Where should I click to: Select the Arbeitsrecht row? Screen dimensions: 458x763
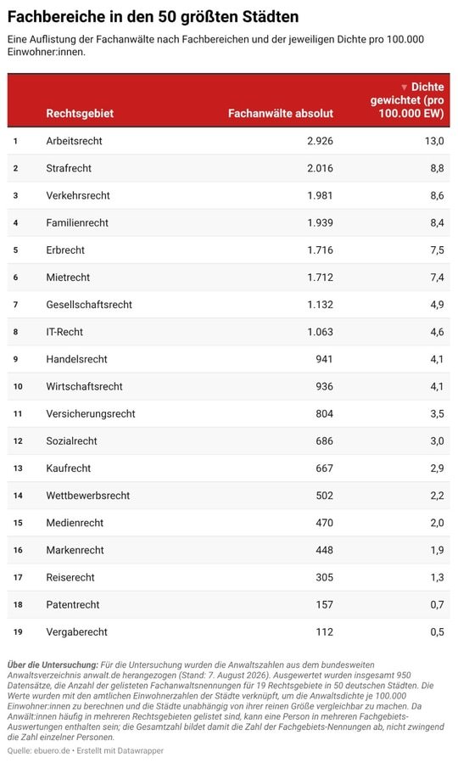click(228, 141)
